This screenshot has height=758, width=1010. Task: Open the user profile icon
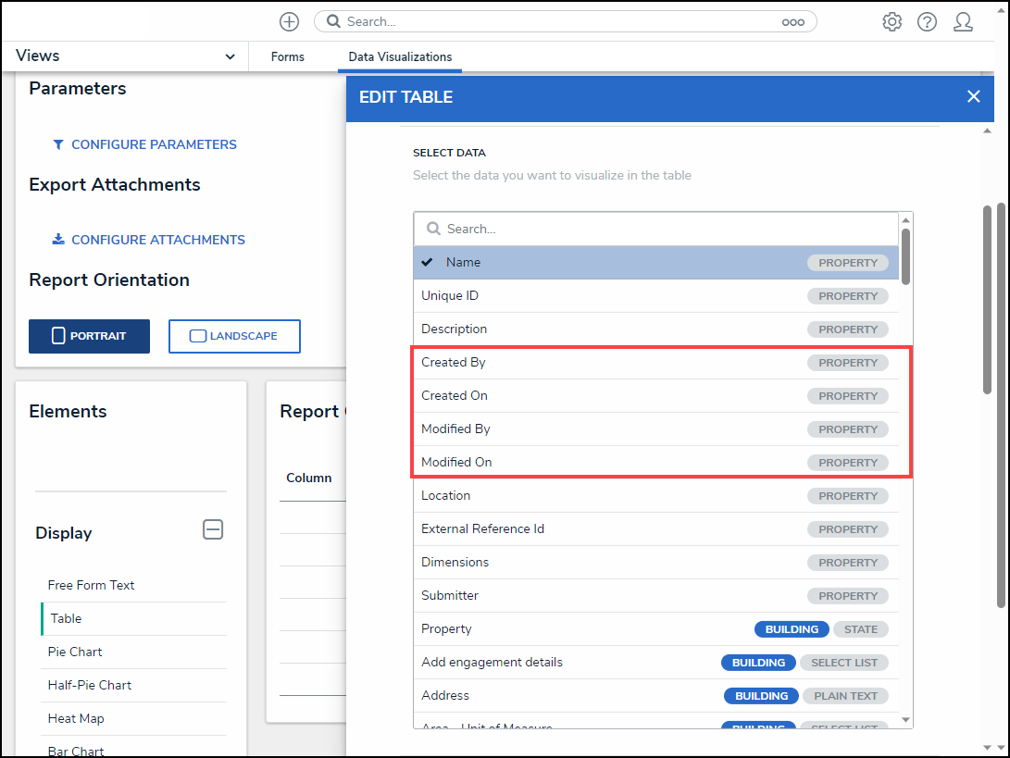(x=963, y=21)
